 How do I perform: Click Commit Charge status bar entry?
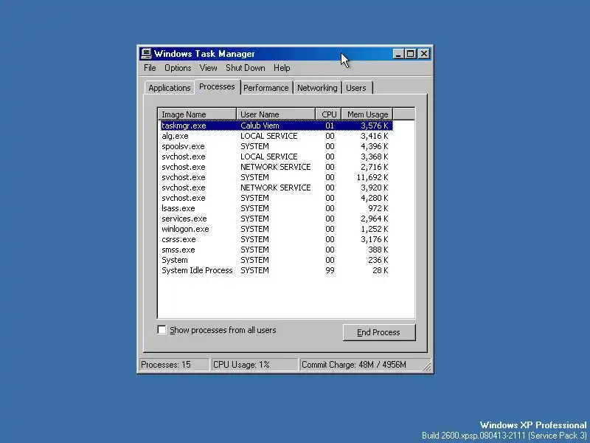coord(361,365)
